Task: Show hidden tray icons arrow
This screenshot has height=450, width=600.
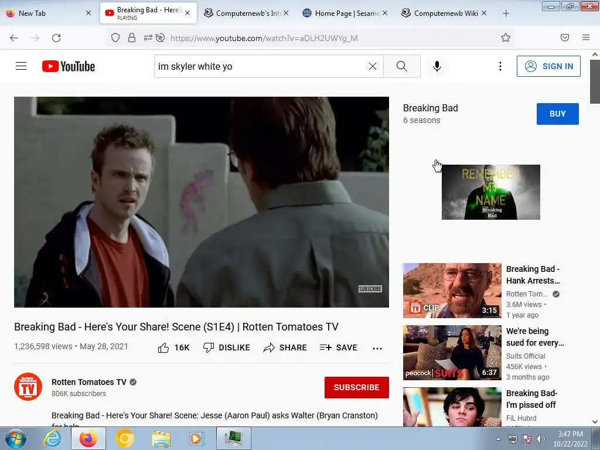Action: (x=498, y=439)
